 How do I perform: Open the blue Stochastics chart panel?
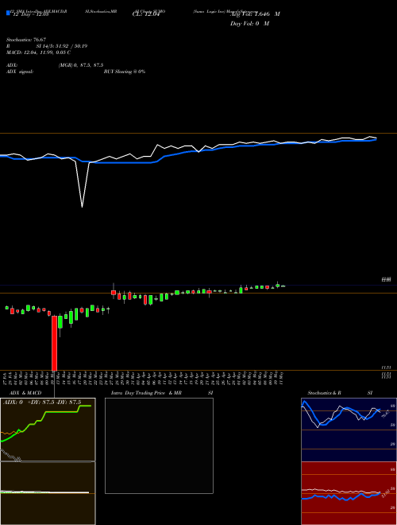point(349,430)
